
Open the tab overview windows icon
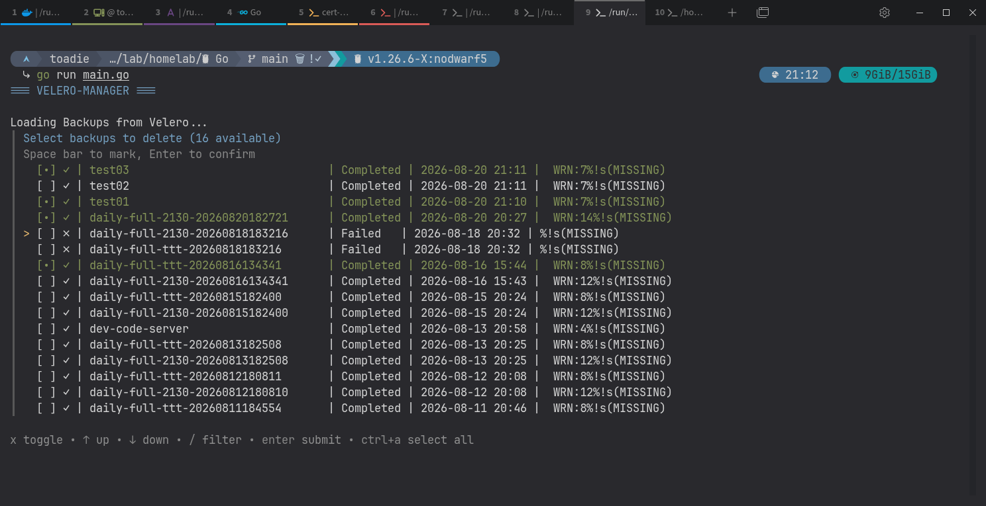(763, 13)
